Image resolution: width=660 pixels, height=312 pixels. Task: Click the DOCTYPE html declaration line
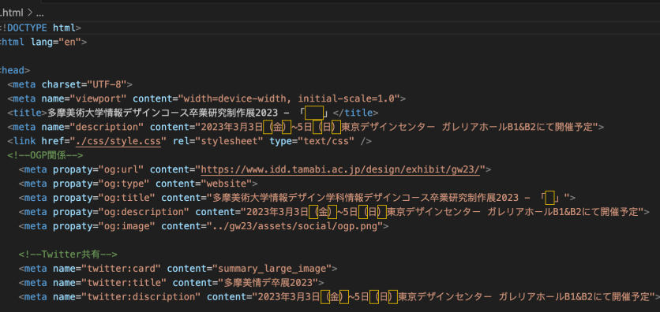tap(40, 28)
